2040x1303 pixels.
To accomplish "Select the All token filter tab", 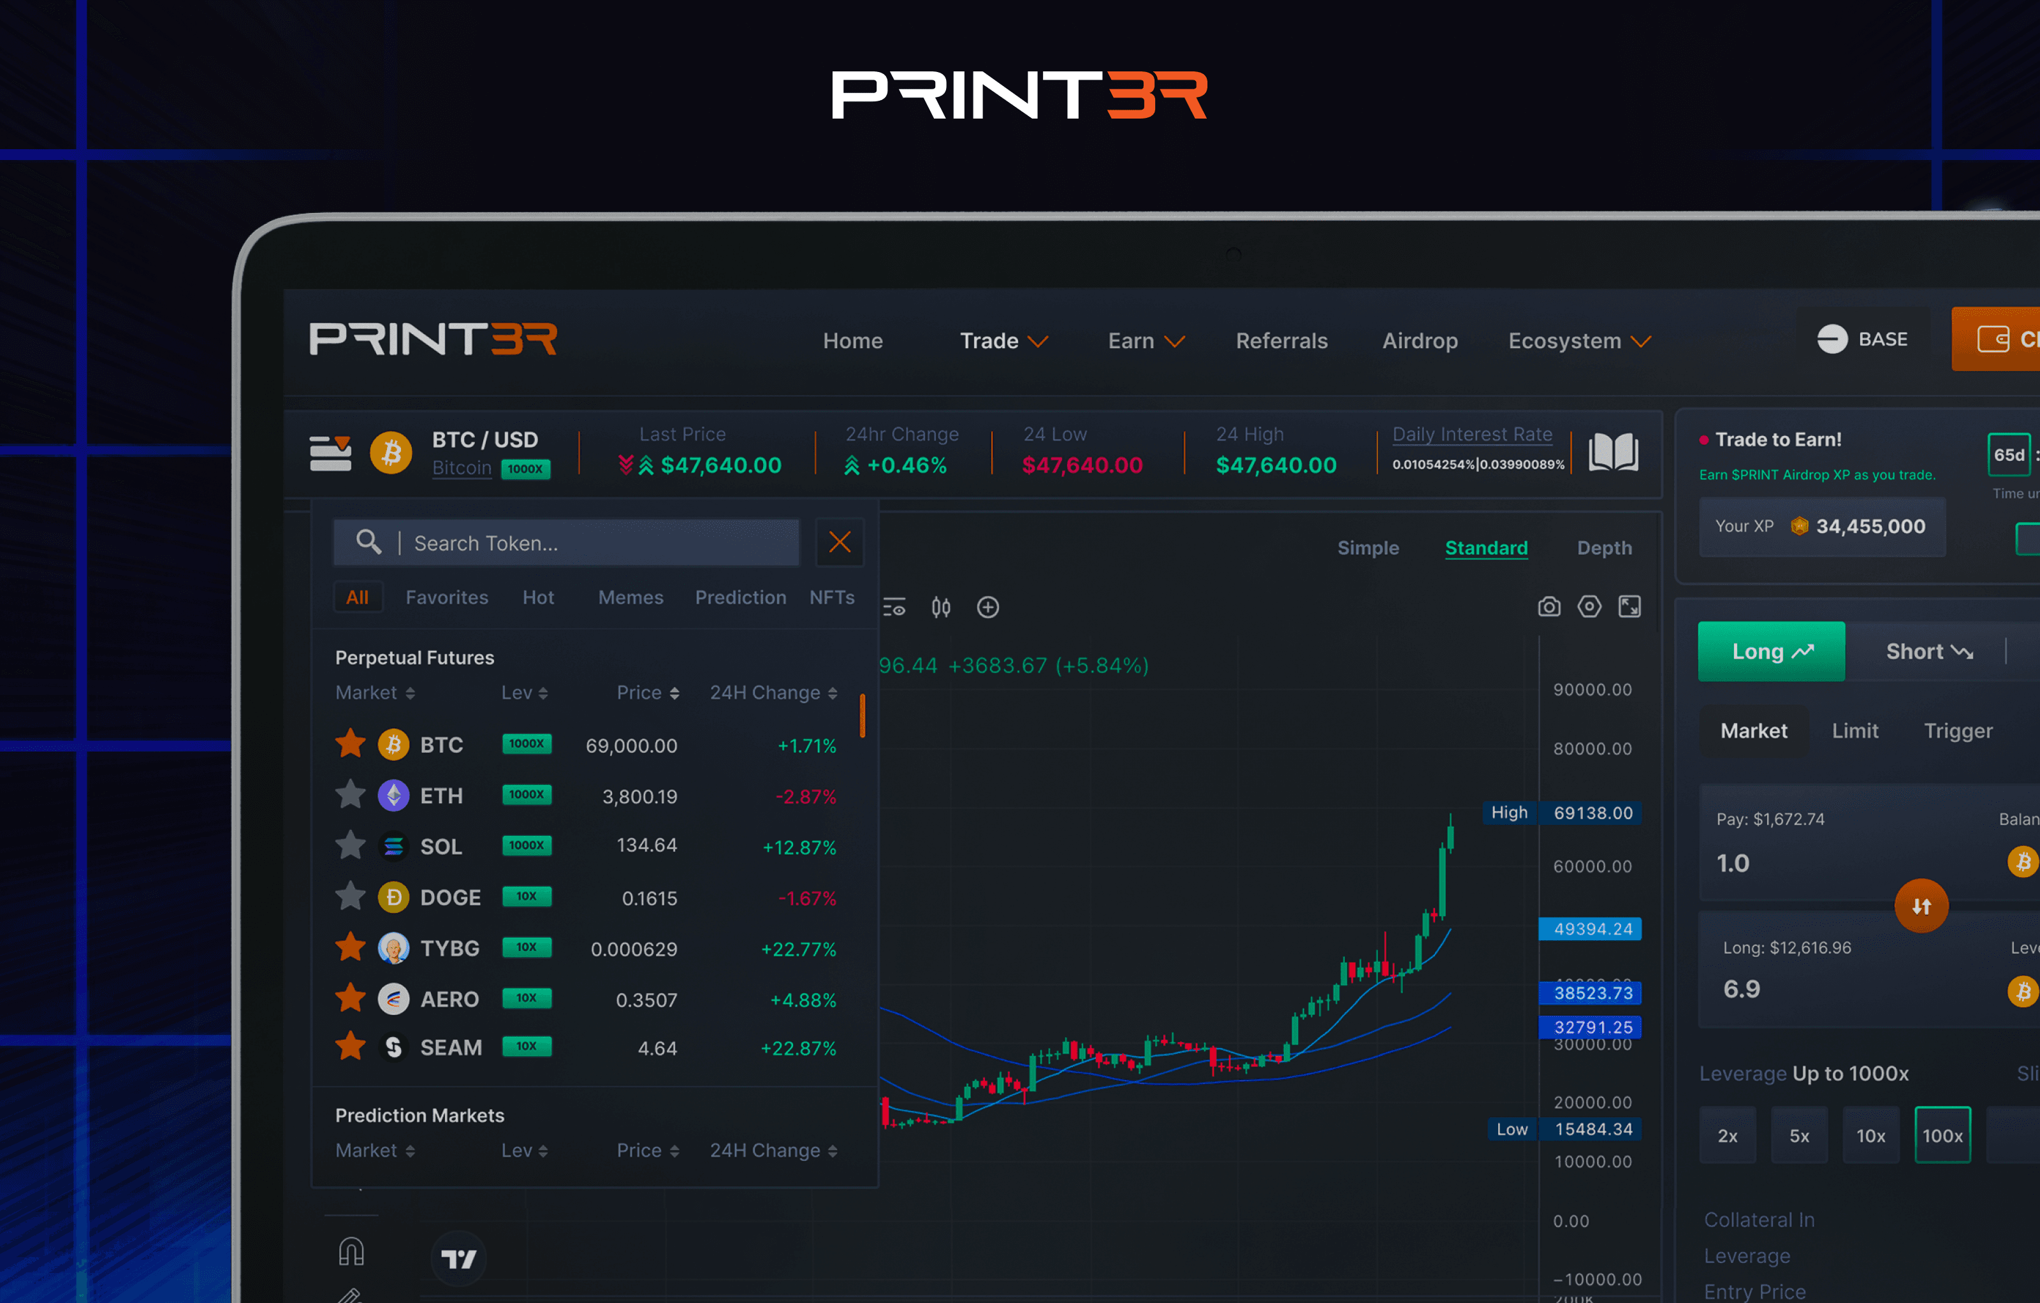I will click(358, 597).
